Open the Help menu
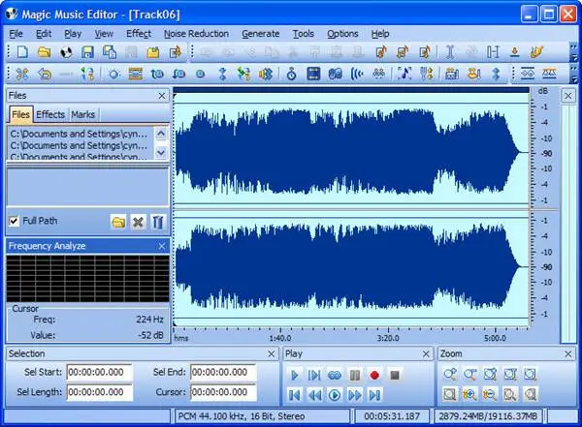The width and height of the screenshot is (582, 427). click(380, 34)
